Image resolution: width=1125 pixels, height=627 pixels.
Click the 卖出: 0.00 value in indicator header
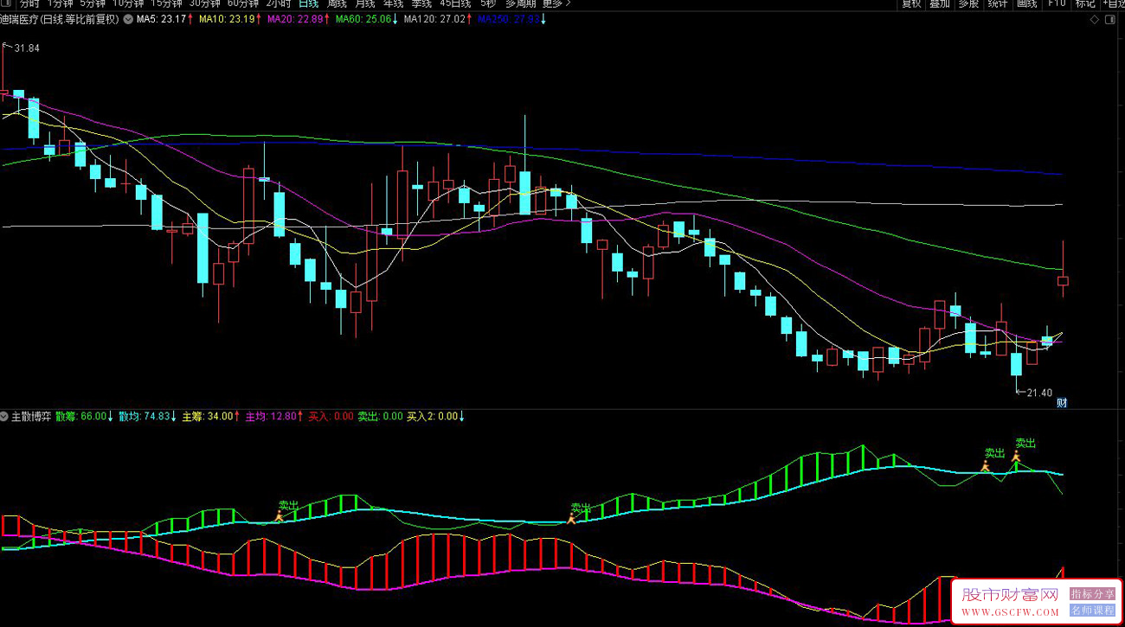381,416
